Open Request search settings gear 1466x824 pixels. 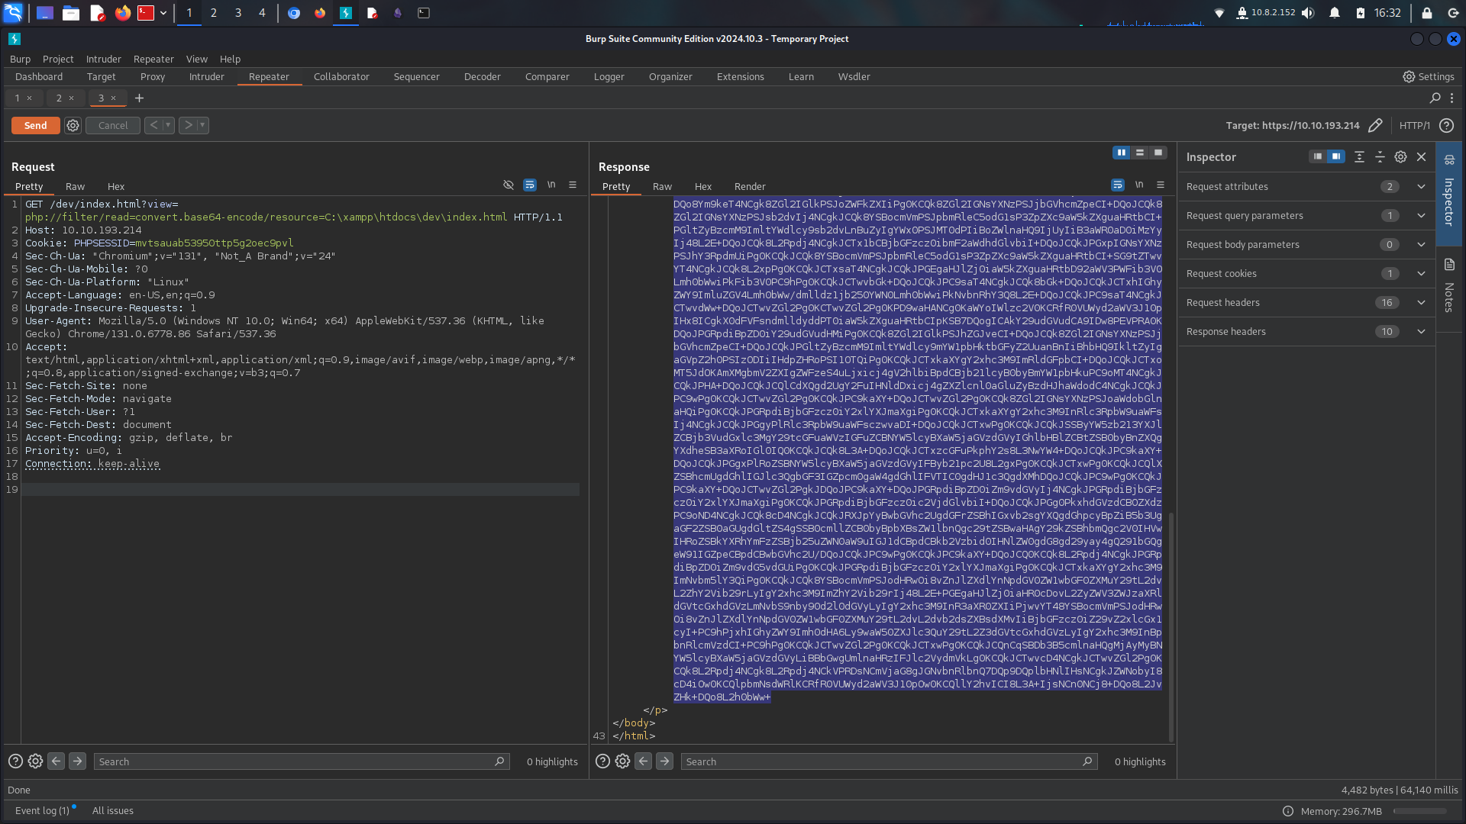coord(35,761)
